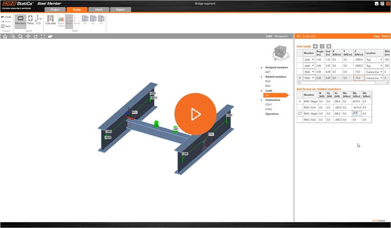Toggle the Plates labels button
The height and width of the screenshot is (228, 391).
[30, 20]
